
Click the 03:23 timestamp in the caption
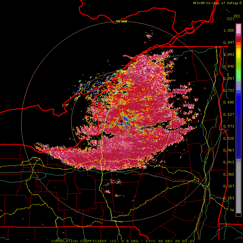[189, 241]
